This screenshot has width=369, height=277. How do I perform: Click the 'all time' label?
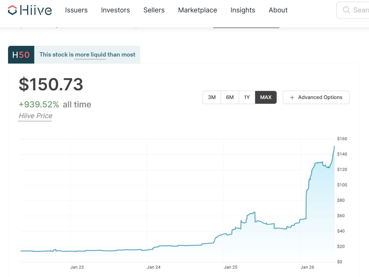pos(77,104)
